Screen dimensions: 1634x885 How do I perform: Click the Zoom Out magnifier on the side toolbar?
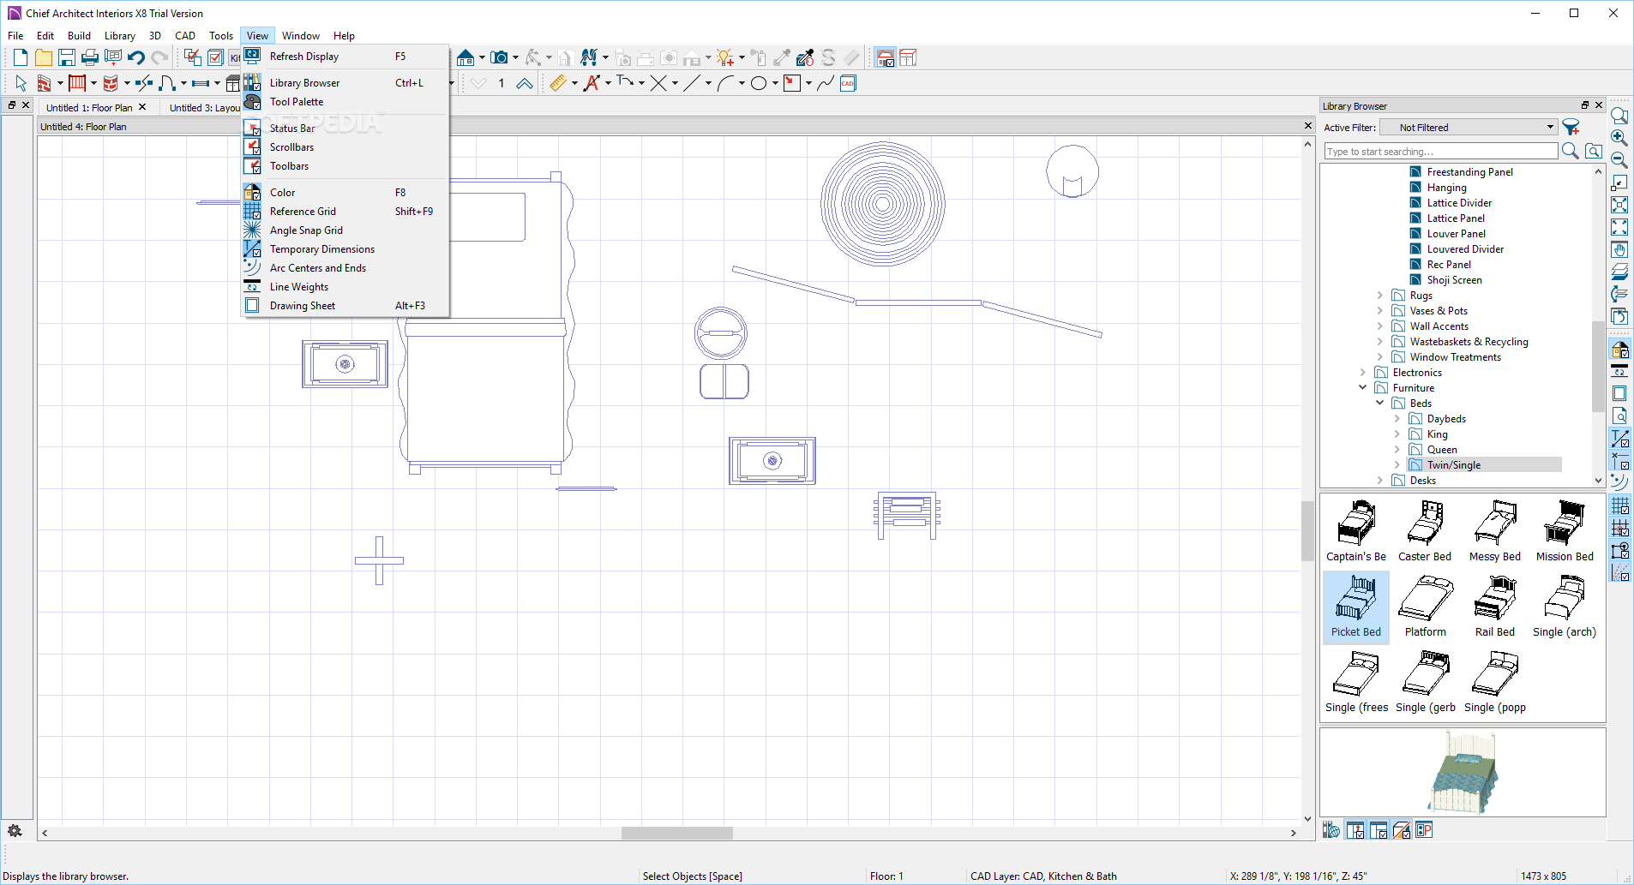tap(1619, 159)
